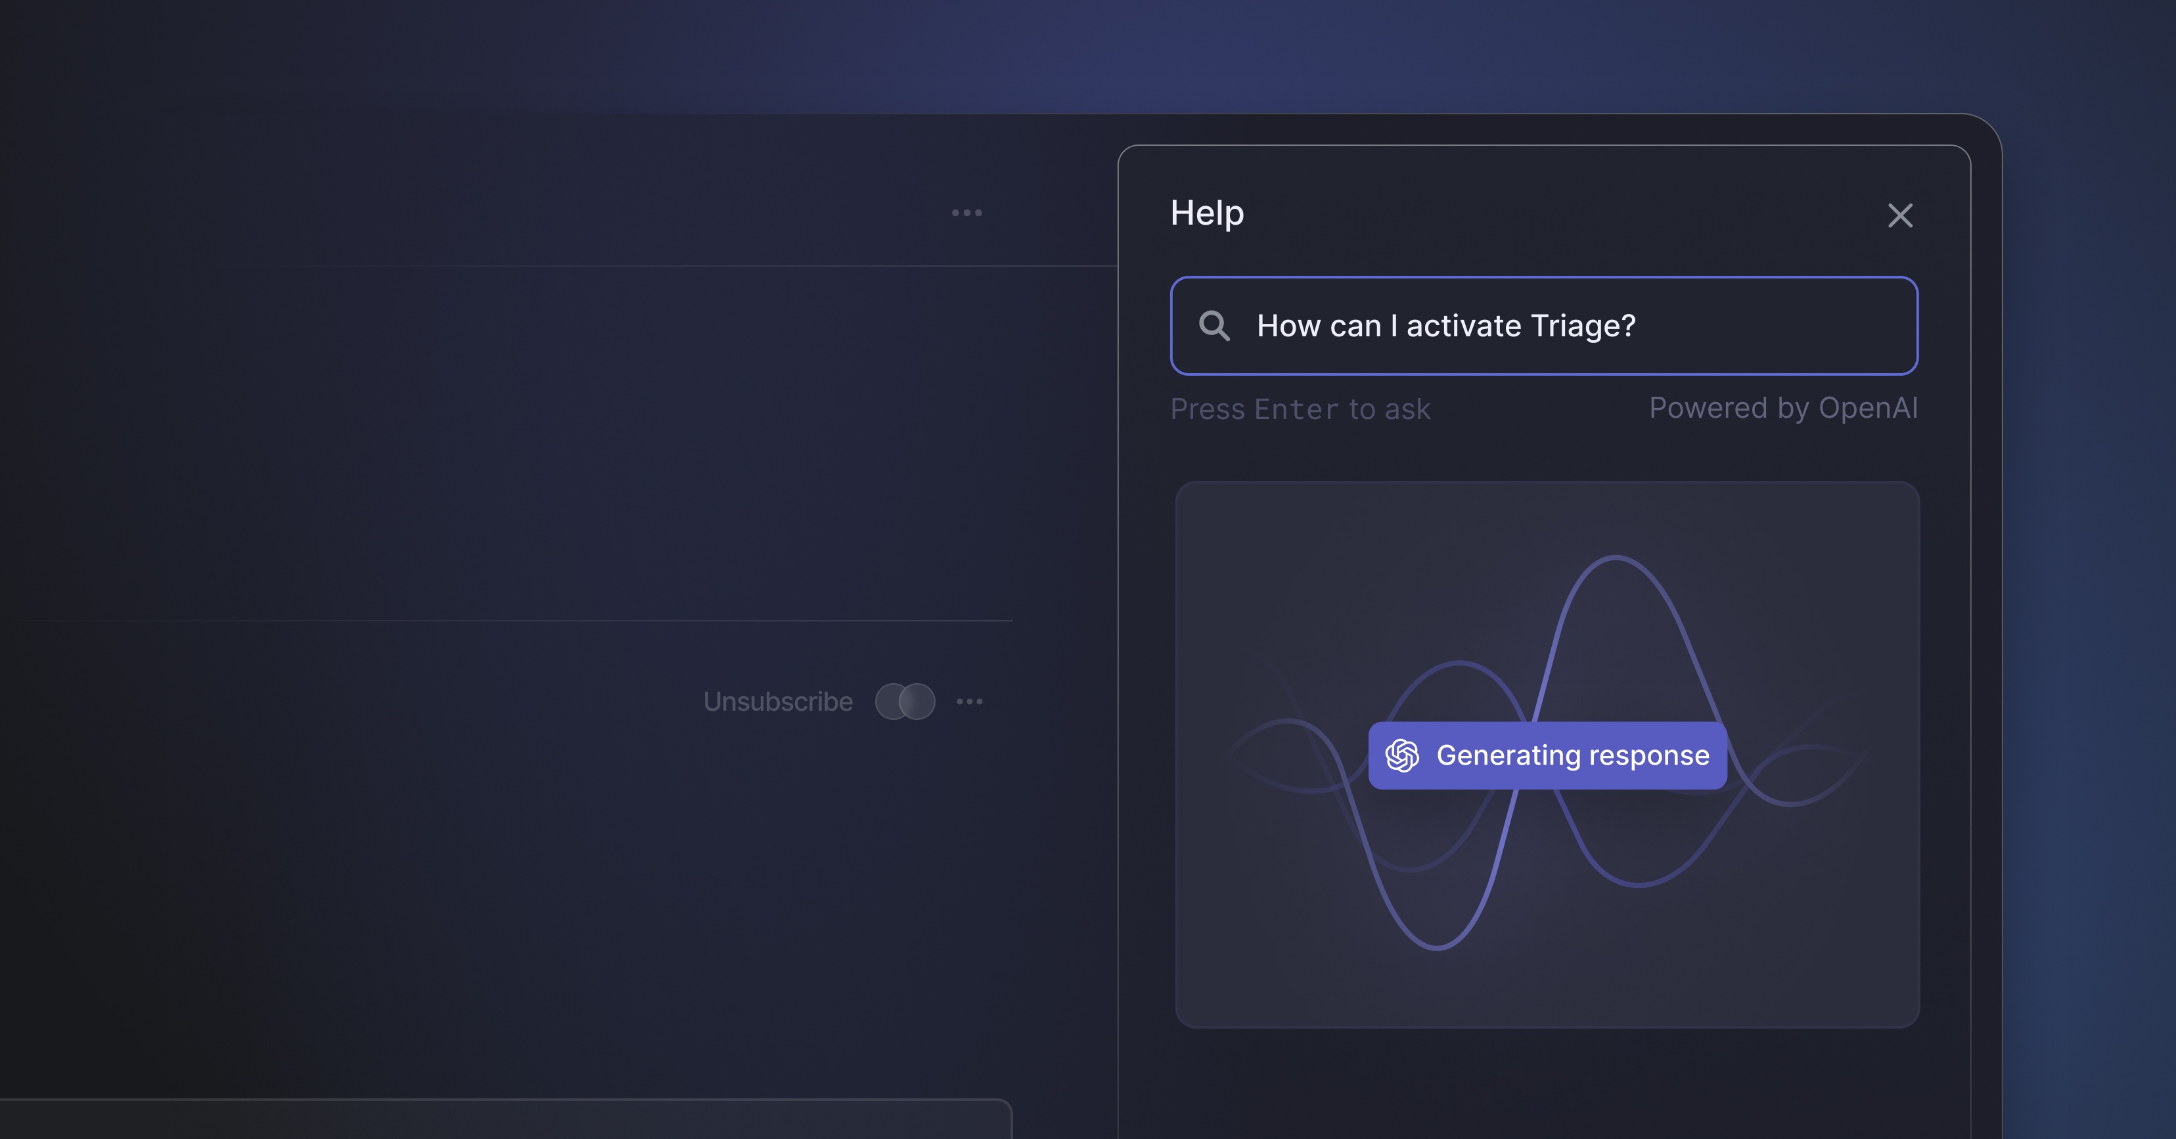Click the ellipsis menu in top bar
The height and width of the screenshot is (1139, 2176).
pos(964,213)
